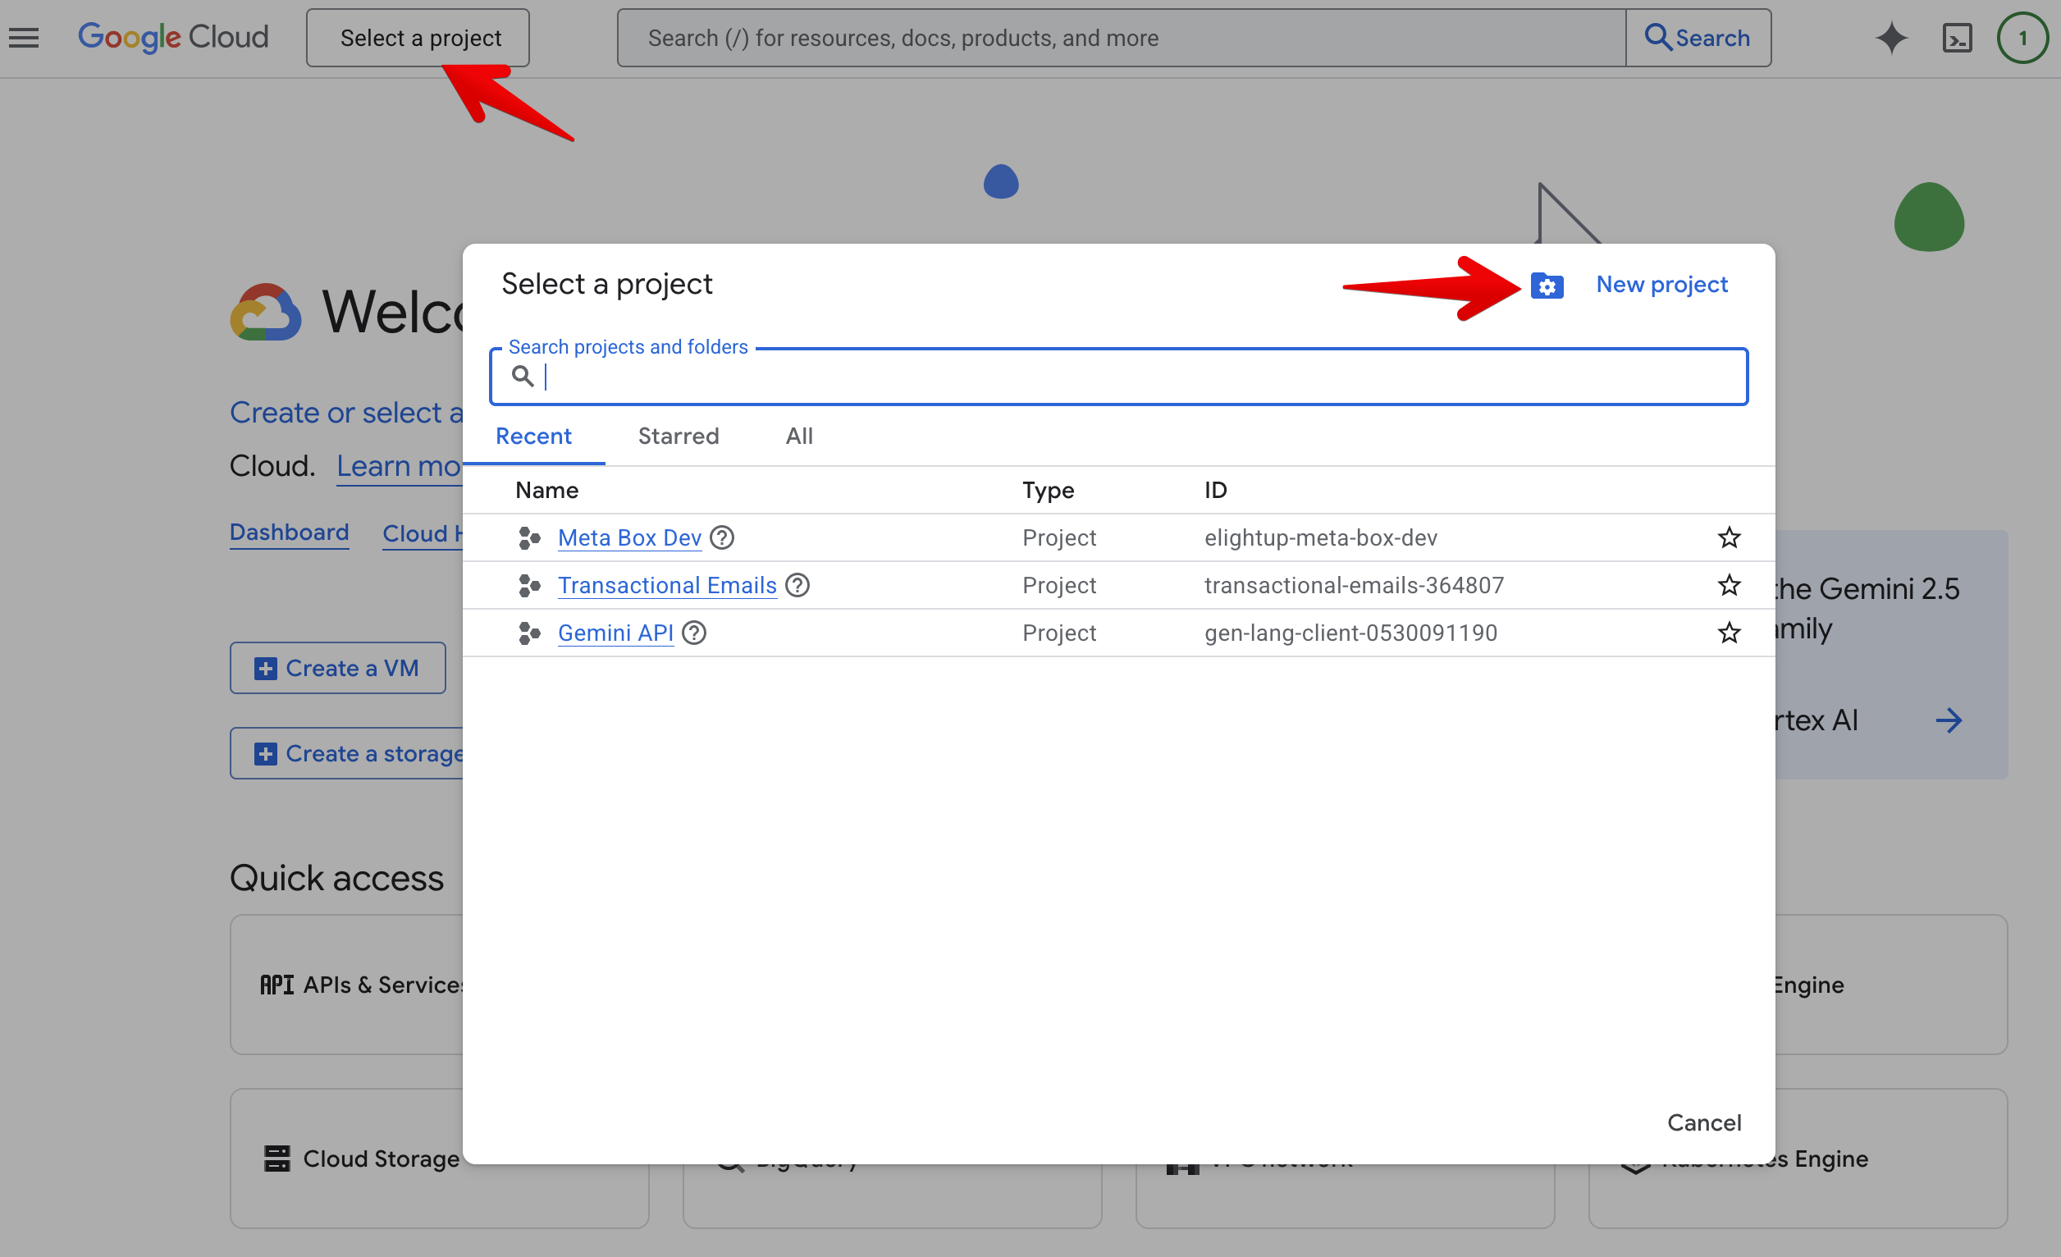Screen dimensions: 2061x1257
Task: Open the Dashboard link
Action: tap(290, 533)
